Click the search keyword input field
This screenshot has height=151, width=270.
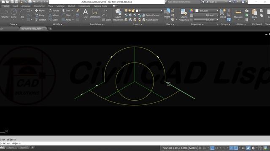tap(183, 2)
